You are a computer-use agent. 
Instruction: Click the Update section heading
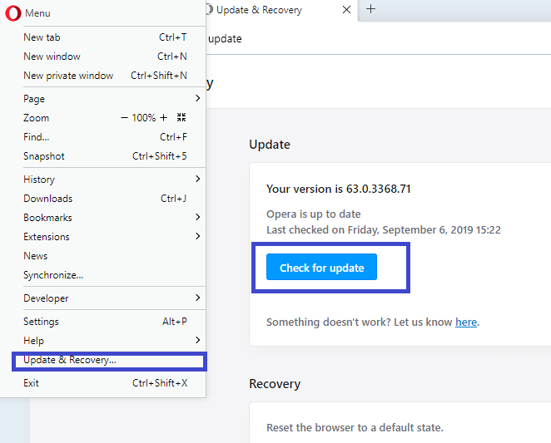[270, 145]
